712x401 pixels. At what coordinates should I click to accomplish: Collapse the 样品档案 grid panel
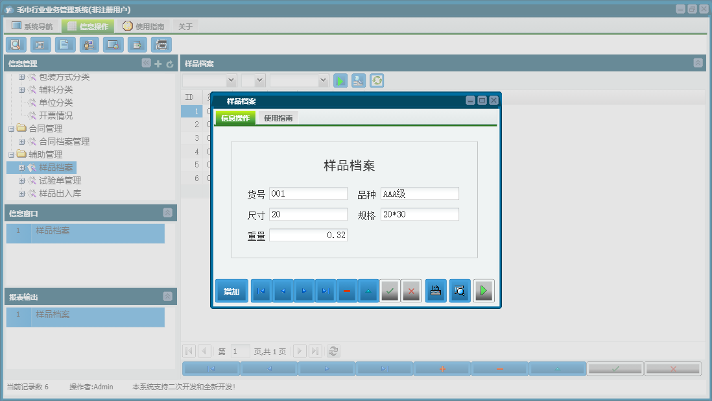point(698,63)
